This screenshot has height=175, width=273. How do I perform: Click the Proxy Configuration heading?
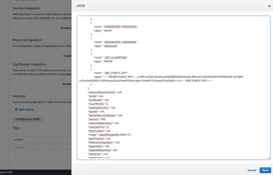coord(27,40)
